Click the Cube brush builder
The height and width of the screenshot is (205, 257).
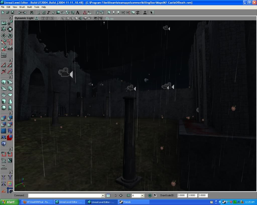[4, 82]
